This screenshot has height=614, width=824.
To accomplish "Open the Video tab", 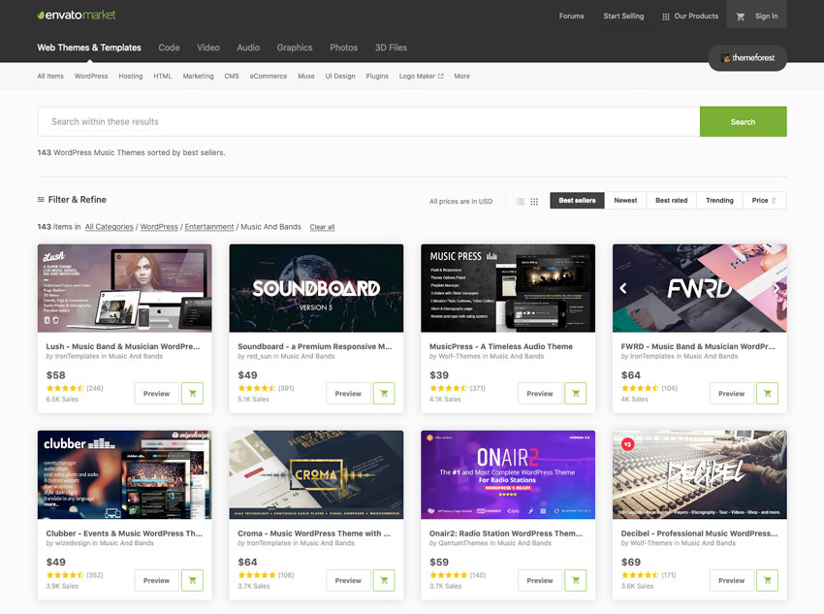I will [x=208, y=48].
